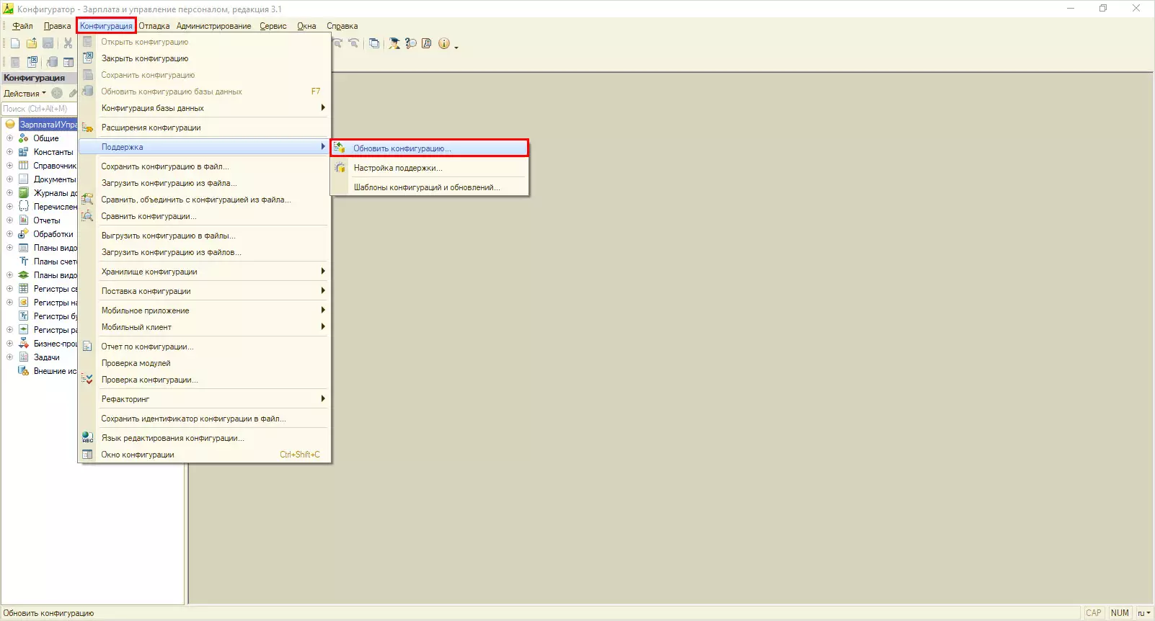Image resolution: width=1155 pixels, height=621 pixels.
Task: Click the cascading windows toolbar icon
Action: point(374,43)
